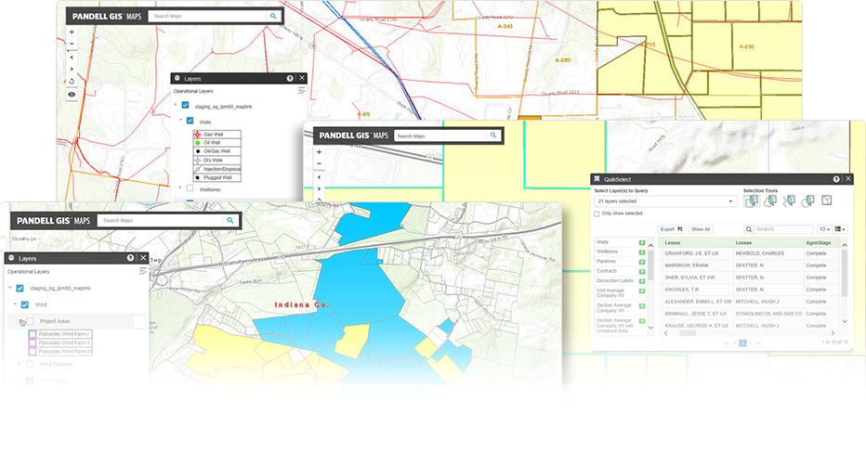Select the polygon selection tool in QuikSelect
This screenshot has height=452, width=866.
[770, 200]
